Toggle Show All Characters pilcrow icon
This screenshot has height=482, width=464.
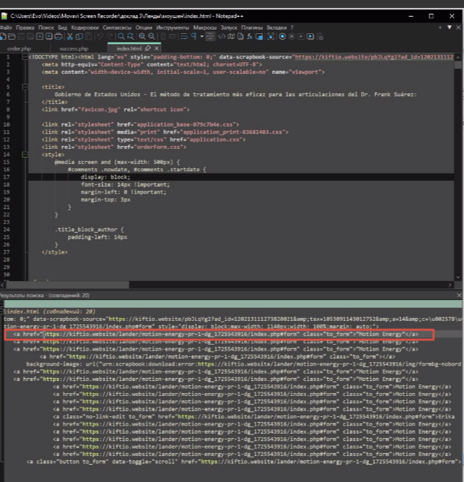[x=193, y=35]
